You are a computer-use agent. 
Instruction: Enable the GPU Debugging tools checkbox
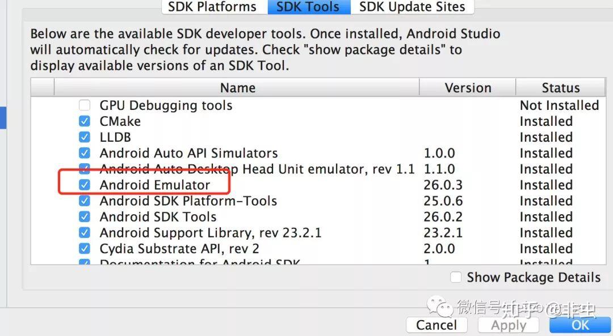point(85,105)
